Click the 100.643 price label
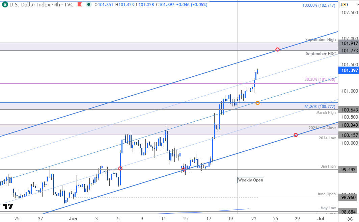Screen dimensions: 359x222 coord(349,110)
